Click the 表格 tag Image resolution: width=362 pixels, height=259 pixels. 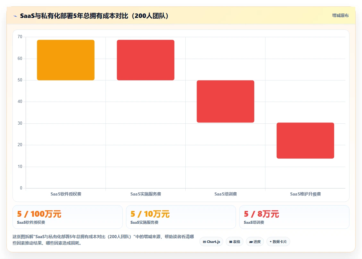pos(235,242)
